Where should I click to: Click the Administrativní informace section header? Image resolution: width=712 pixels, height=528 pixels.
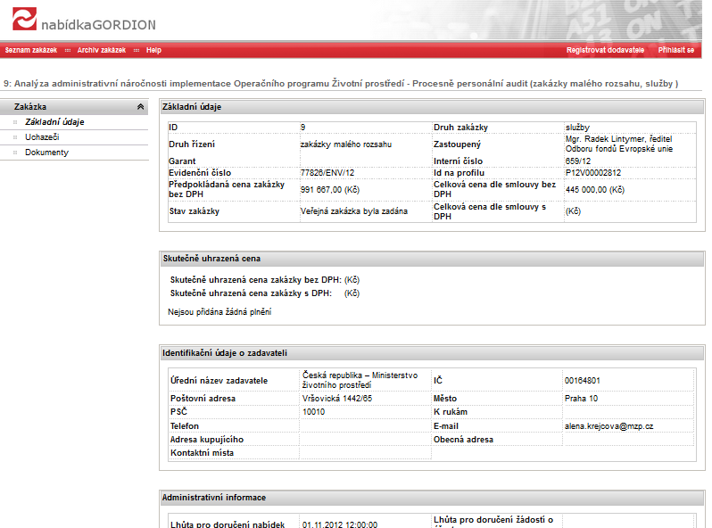tap(213, 497)
